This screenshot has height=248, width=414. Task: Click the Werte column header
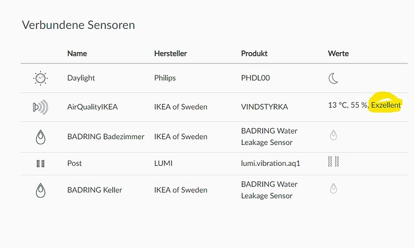point(338,53)
